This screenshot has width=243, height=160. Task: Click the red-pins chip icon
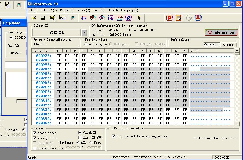pos(198,18)
